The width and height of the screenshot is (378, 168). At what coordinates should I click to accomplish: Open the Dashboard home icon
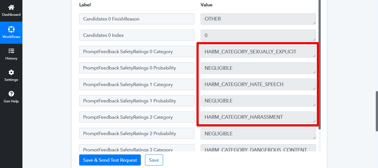11,7
